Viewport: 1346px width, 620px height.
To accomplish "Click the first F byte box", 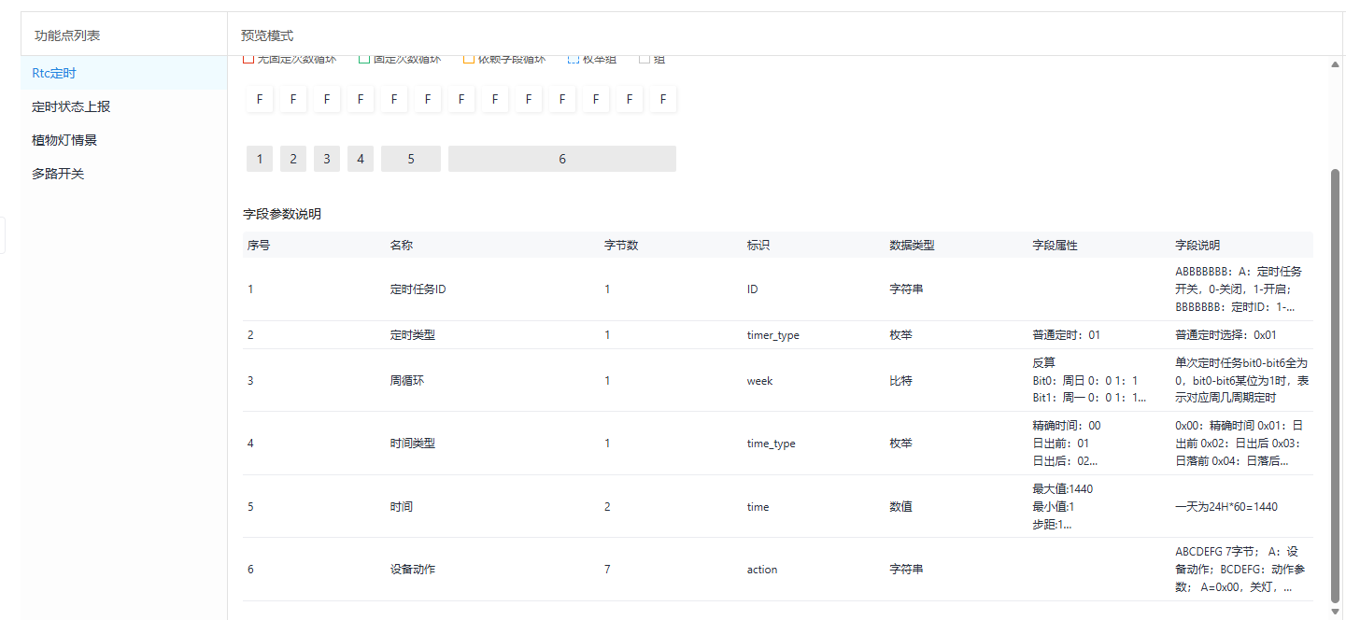I will coord(260,99).
